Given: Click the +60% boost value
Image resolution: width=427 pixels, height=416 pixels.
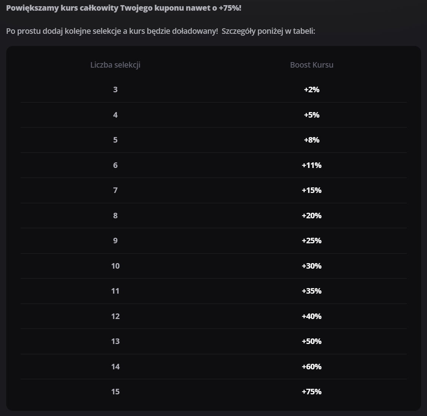Looking at the screenshot, I should tap(312, 367).
